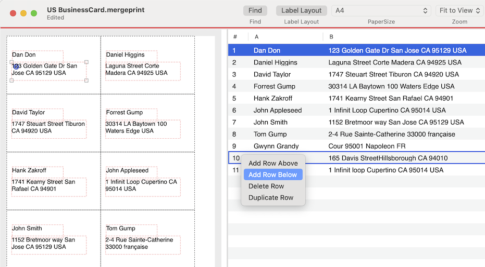The width and height of the screenshot is (485, 267).
Task: Select the John Appleseed cell in table
Action: point(278,110)
